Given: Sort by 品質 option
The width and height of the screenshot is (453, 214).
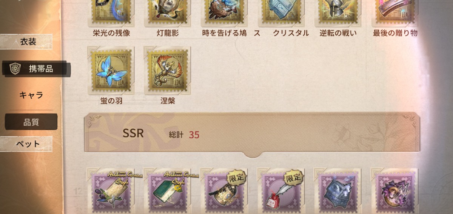Looking at the screenshot, I should [31, 122].
